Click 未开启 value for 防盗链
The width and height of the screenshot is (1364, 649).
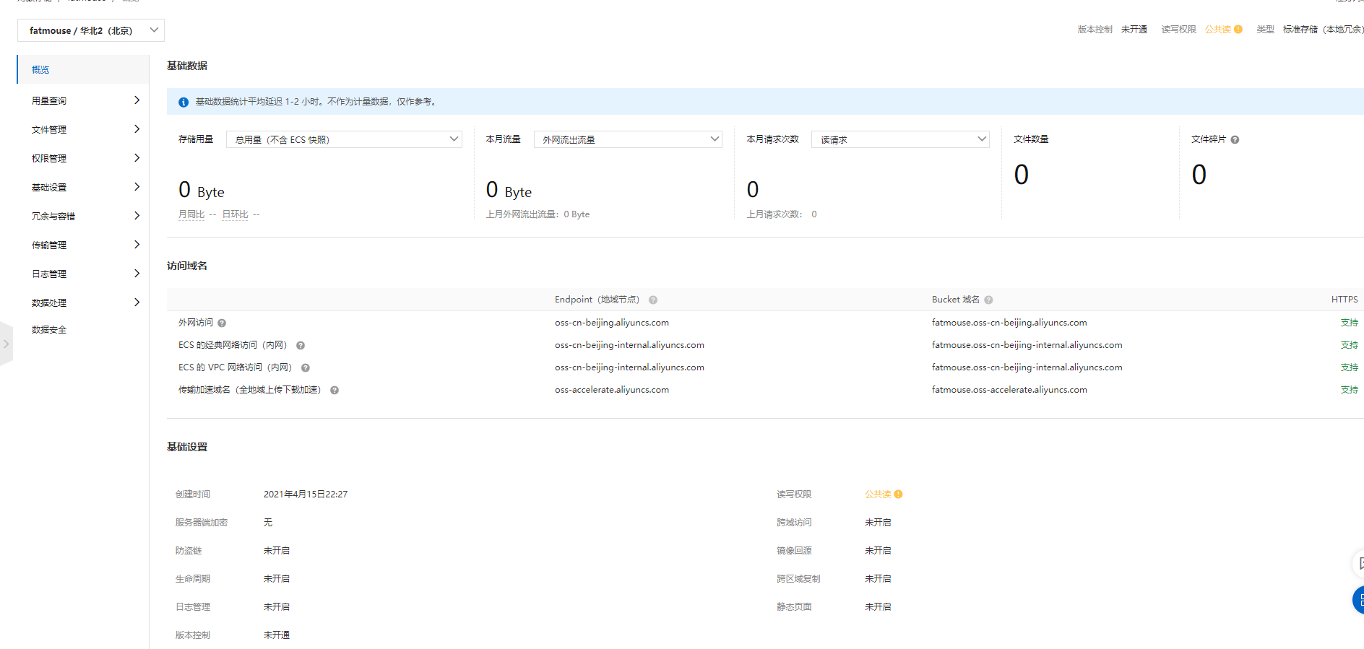tap(277, 551)
